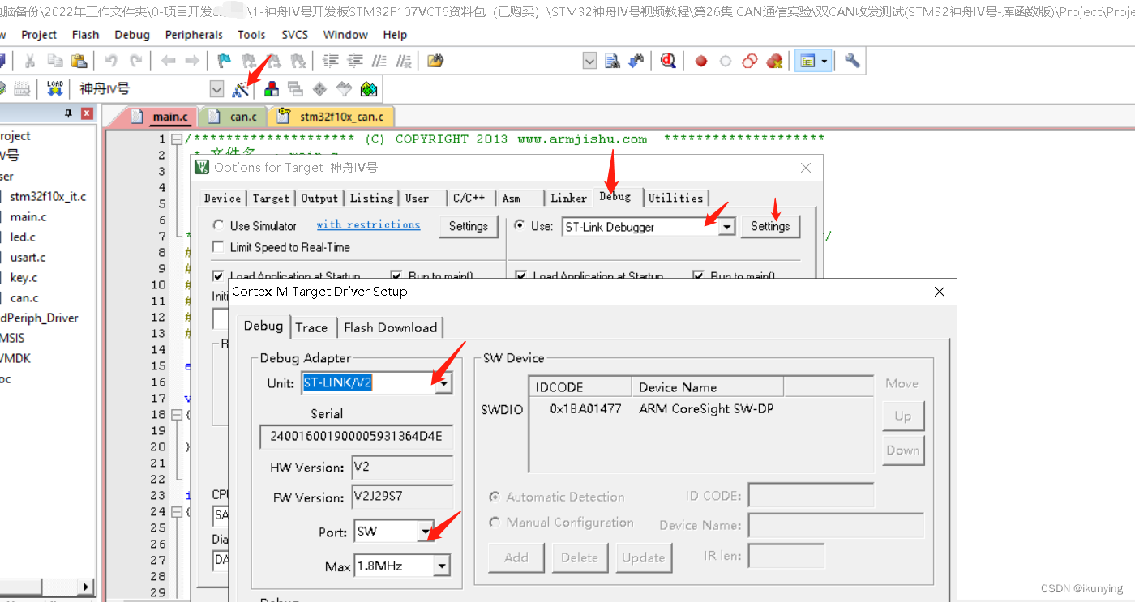This screenshot has width=1135, height=602.
Task: Click the Copy icon in toolbar
Action: click(x=54, y=61)
